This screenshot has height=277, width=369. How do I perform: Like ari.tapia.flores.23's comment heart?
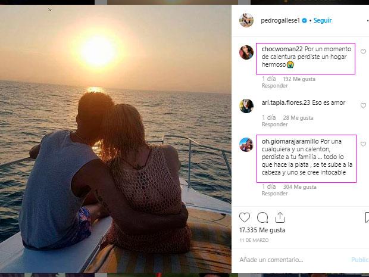coord(363,105)
